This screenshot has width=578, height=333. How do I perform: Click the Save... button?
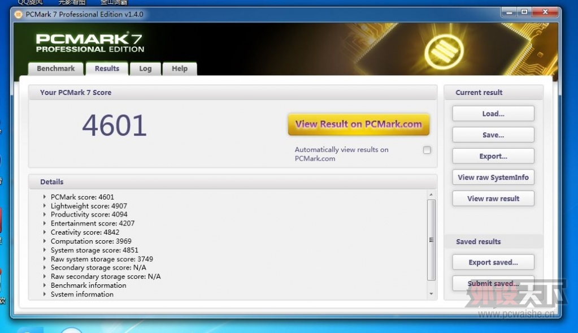493,135
